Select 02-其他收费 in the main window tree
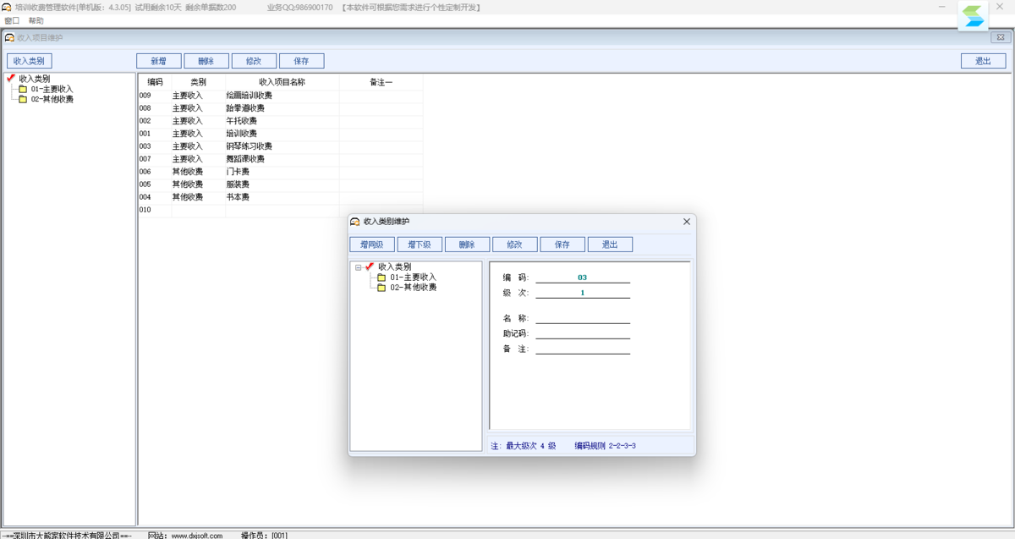Screen dimensions: 1015x539 click(52, 99)
